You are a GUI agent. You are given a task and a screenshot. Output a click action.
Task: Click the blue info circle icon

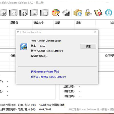click(109, 13)
